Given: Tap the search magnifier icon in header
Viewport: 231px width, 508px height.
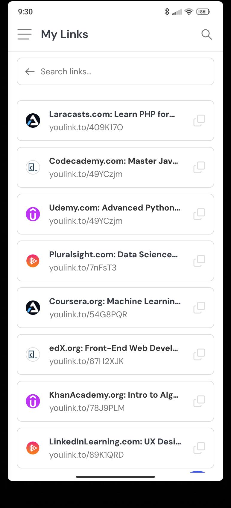Looking at the screenshot, I should (206, 34).
